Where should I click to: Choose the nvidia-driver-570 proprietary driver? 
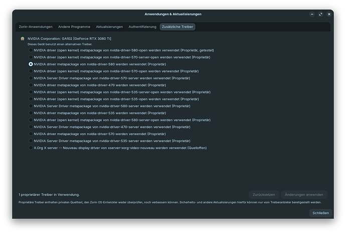(31, 134)
